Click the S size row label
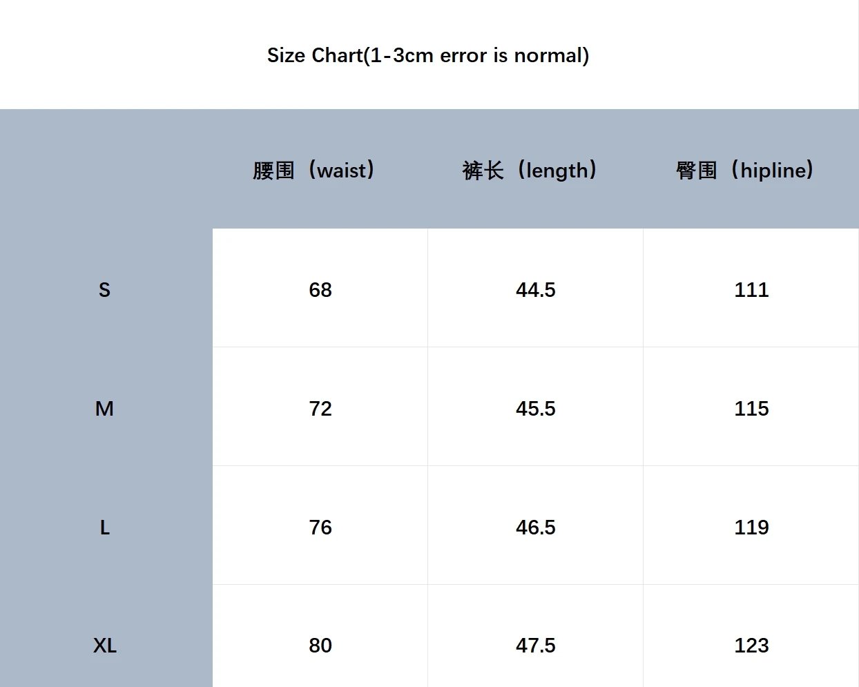Screen dimensions: 859x687 (104, 290)
